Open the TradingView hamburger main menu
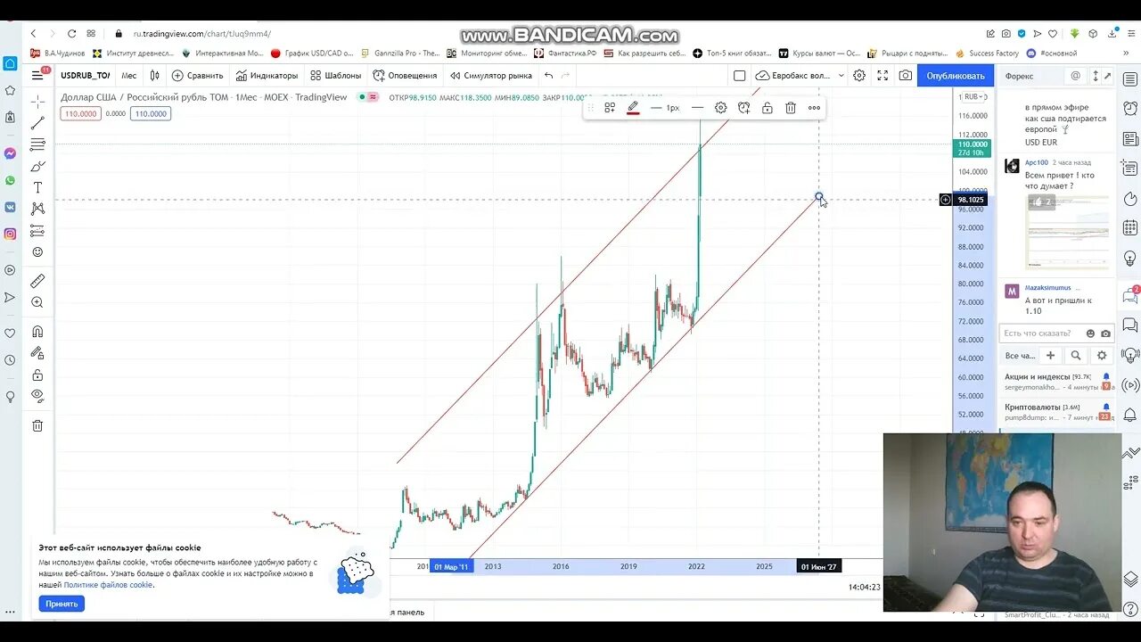This screenshot has width=1141, height=642. [37, 75]
